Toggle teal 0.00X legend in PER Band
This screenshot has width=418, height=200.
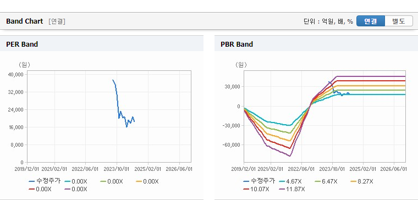76,181
